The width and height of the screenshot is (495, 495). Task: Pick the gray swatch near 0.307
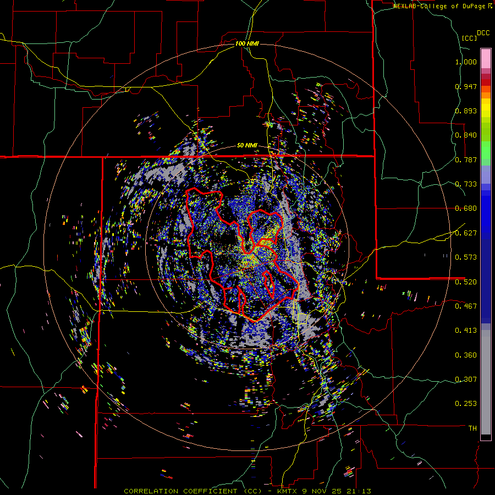486,382
